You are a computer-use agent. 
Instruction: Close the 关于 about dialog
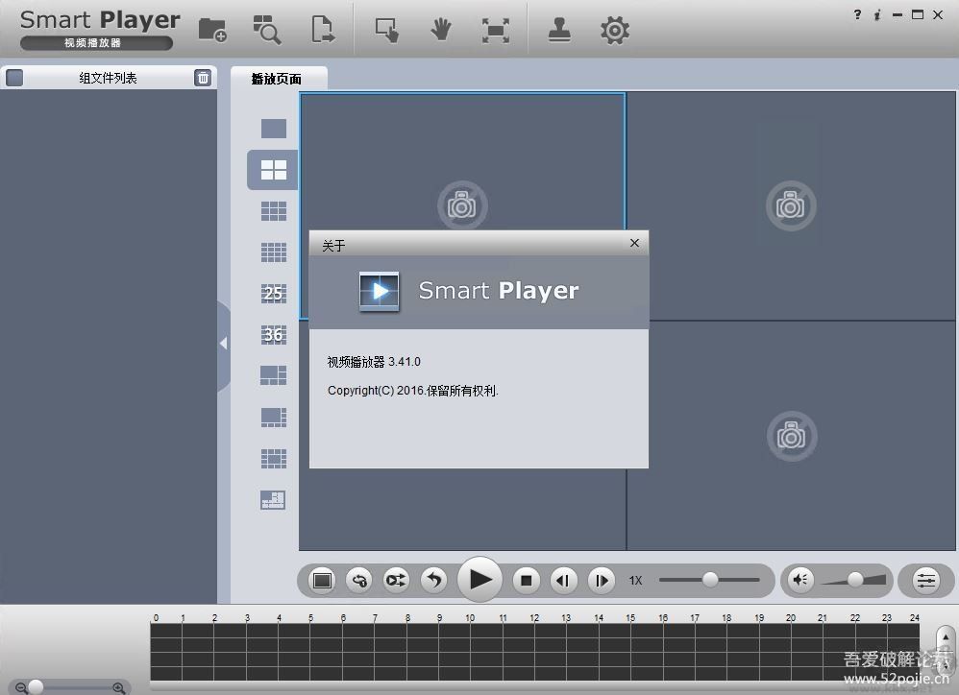[634, 244]
